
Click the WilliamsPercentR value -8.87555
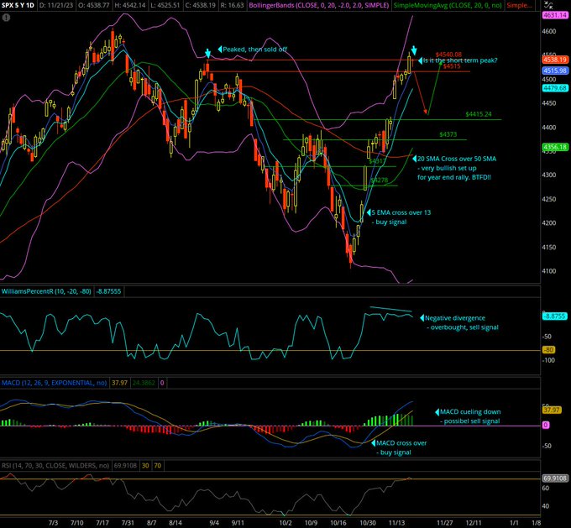[108, 291]
